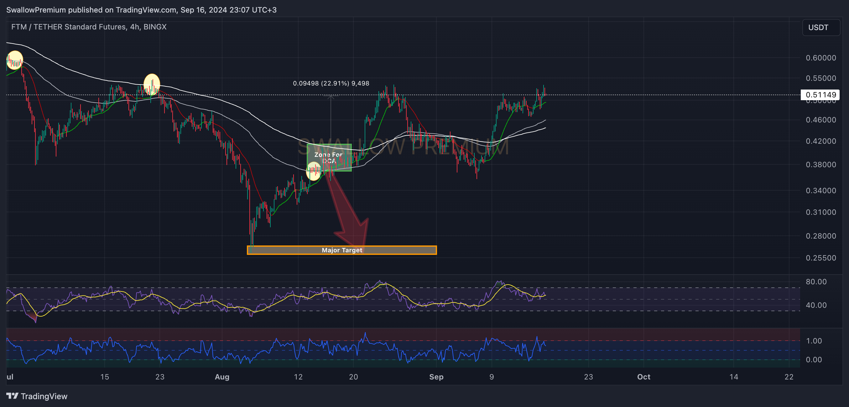
Task: Click the Aug date on time axis
Action: (222, 377)
